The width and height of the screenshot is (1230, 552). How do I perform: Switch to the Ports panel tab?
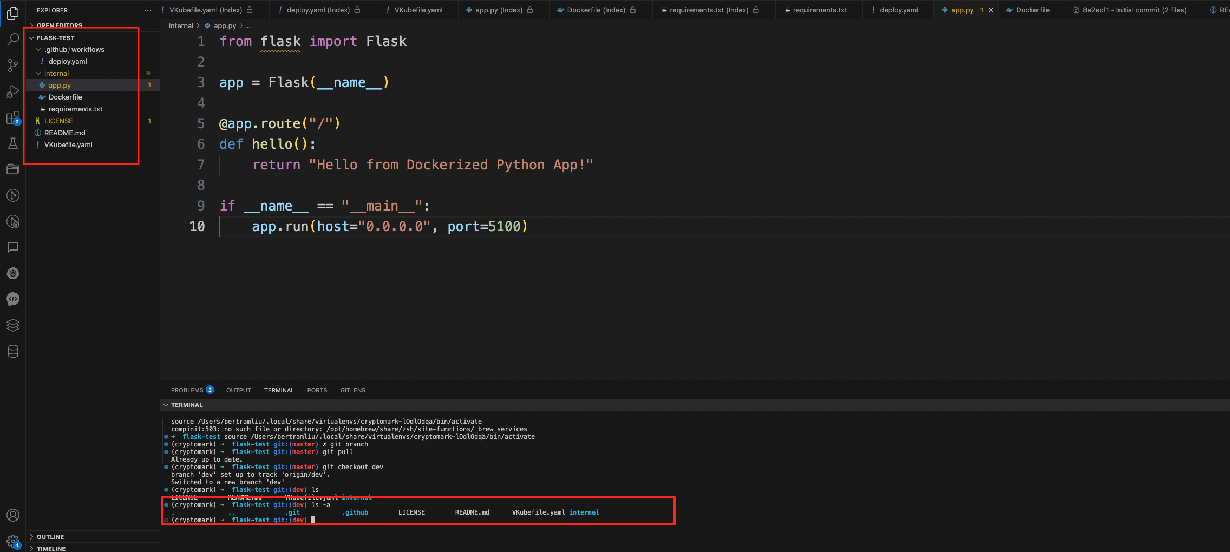(x=317, y=390)
